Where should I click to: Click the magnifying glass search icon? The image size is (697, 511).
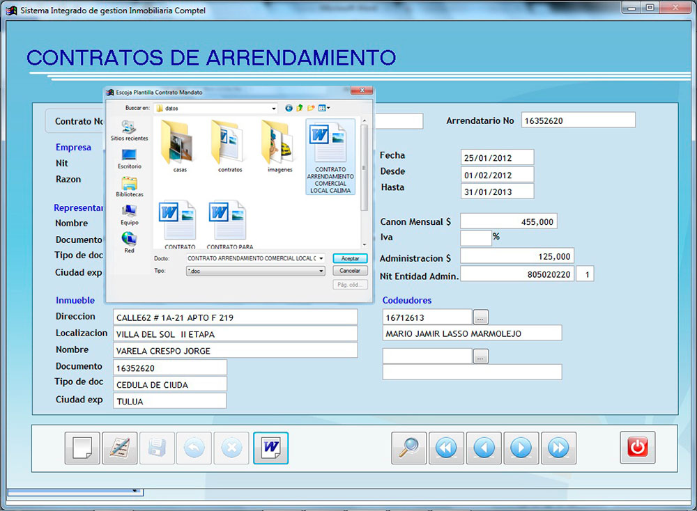point(409,448)
